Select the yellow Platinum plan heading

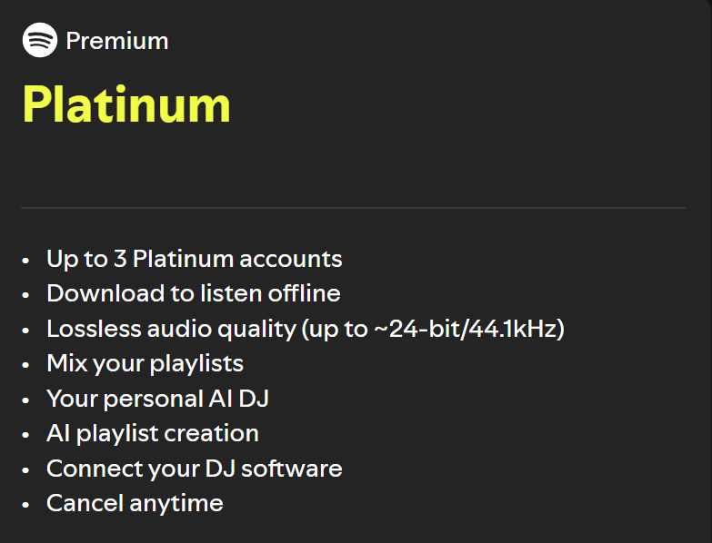pyautogui.click(x=126, y=104)
